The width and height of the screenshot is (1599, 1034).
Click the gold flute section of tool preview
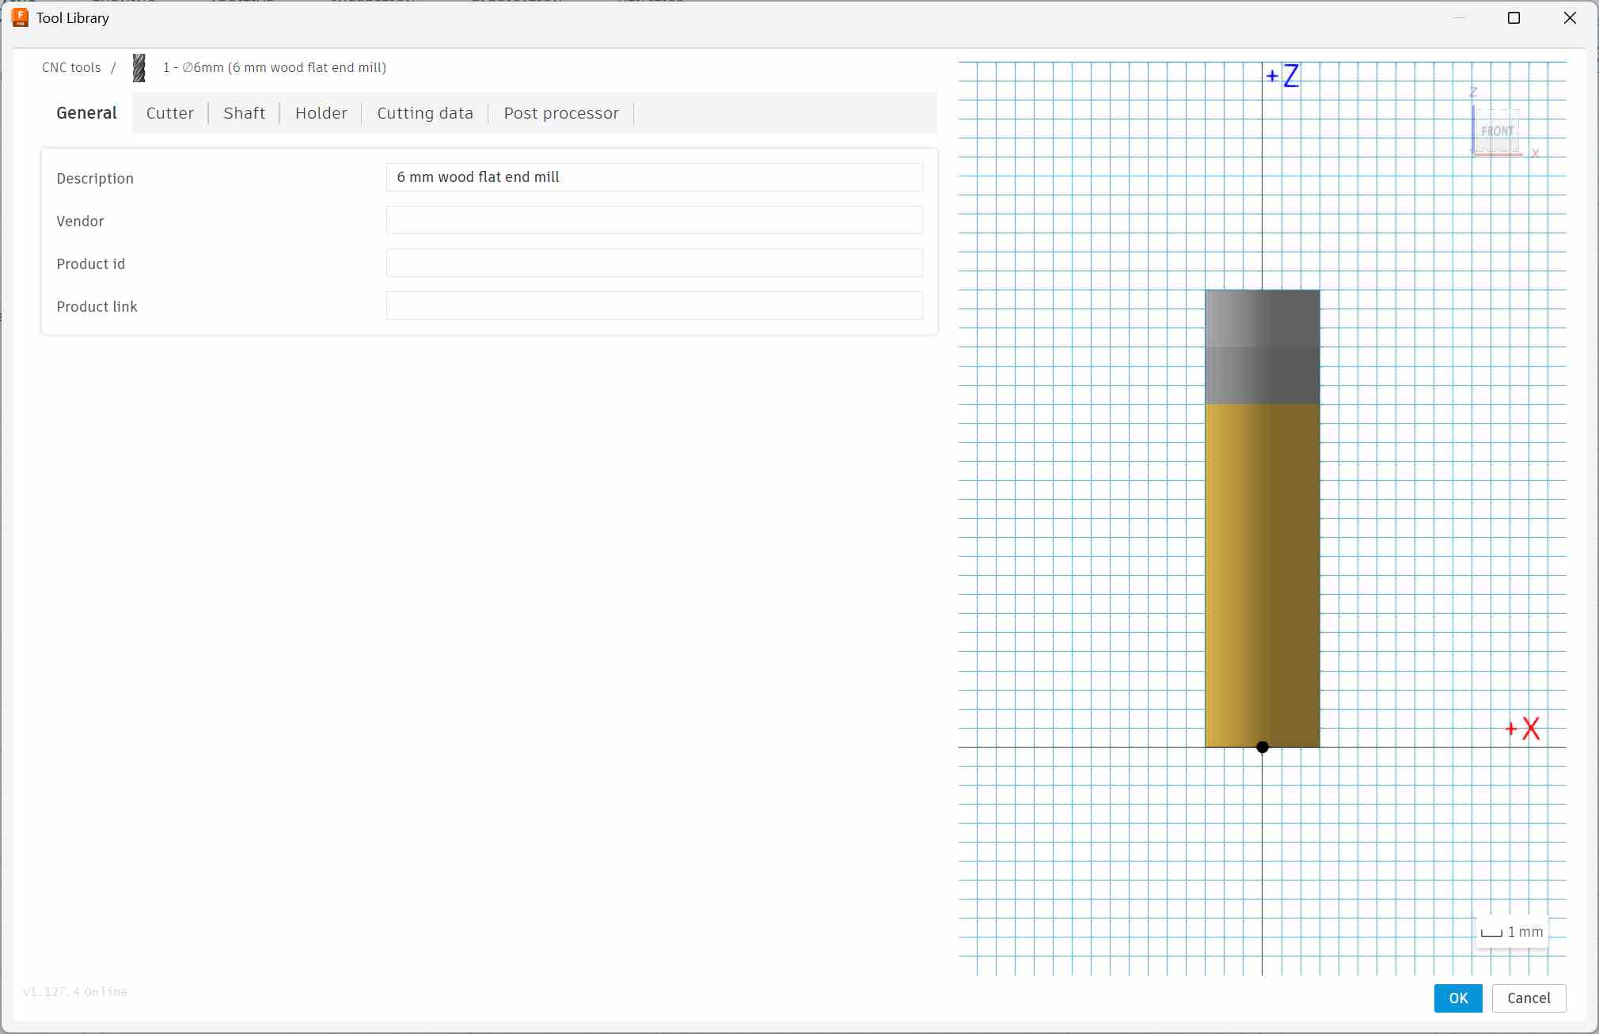click(x=1262, y=574)
